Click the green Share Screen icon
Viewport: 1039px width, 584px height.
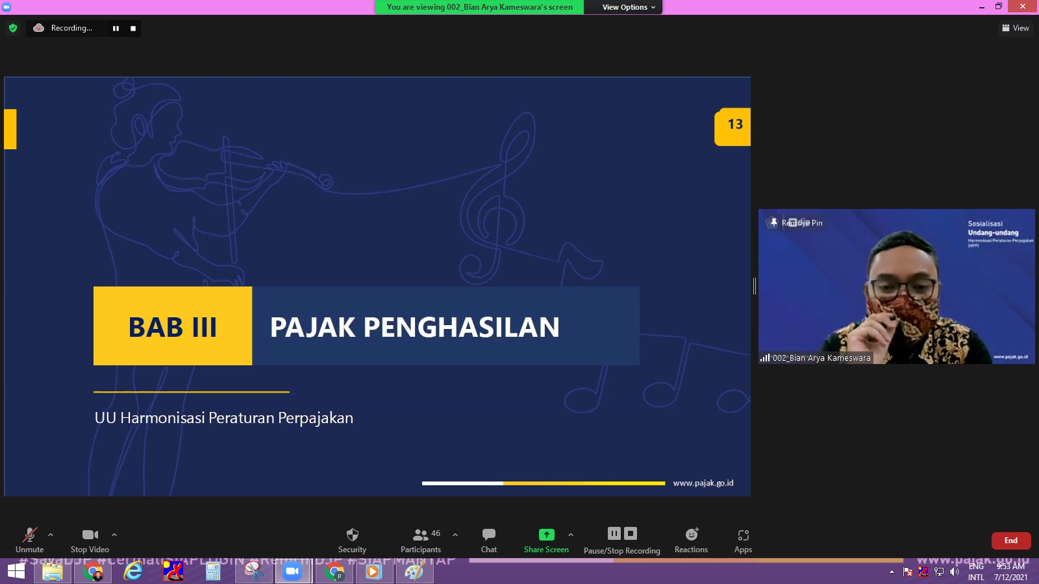pos(546,535)
